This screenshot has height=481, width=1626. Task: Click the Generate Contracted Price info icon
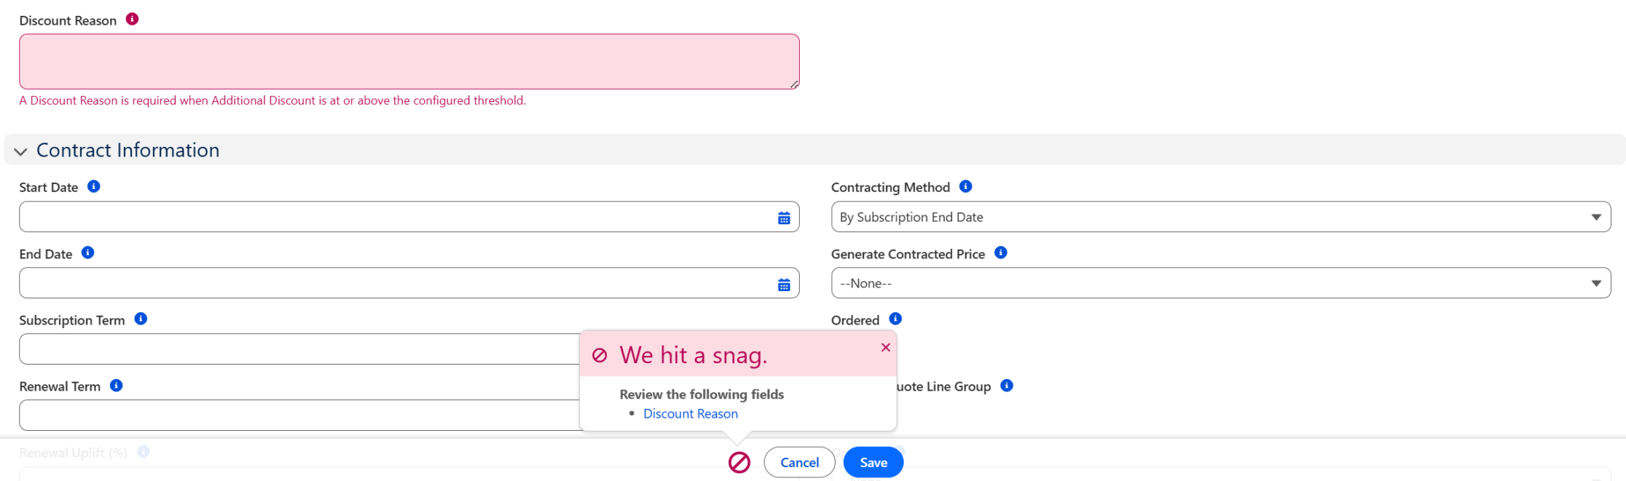[x=1000, y=253]
